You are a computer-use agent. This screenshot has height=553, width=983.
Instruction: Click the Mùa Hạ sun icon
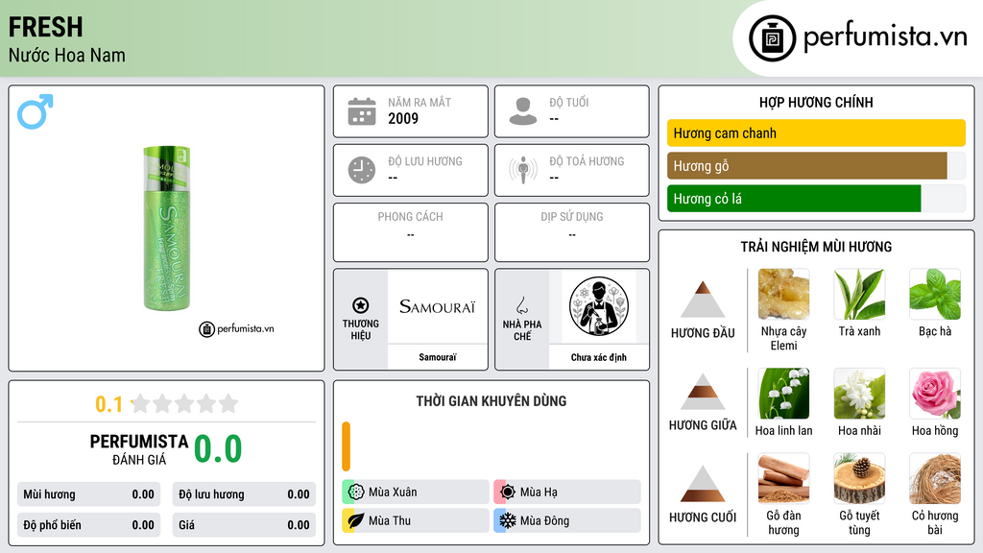pos(508,493)
